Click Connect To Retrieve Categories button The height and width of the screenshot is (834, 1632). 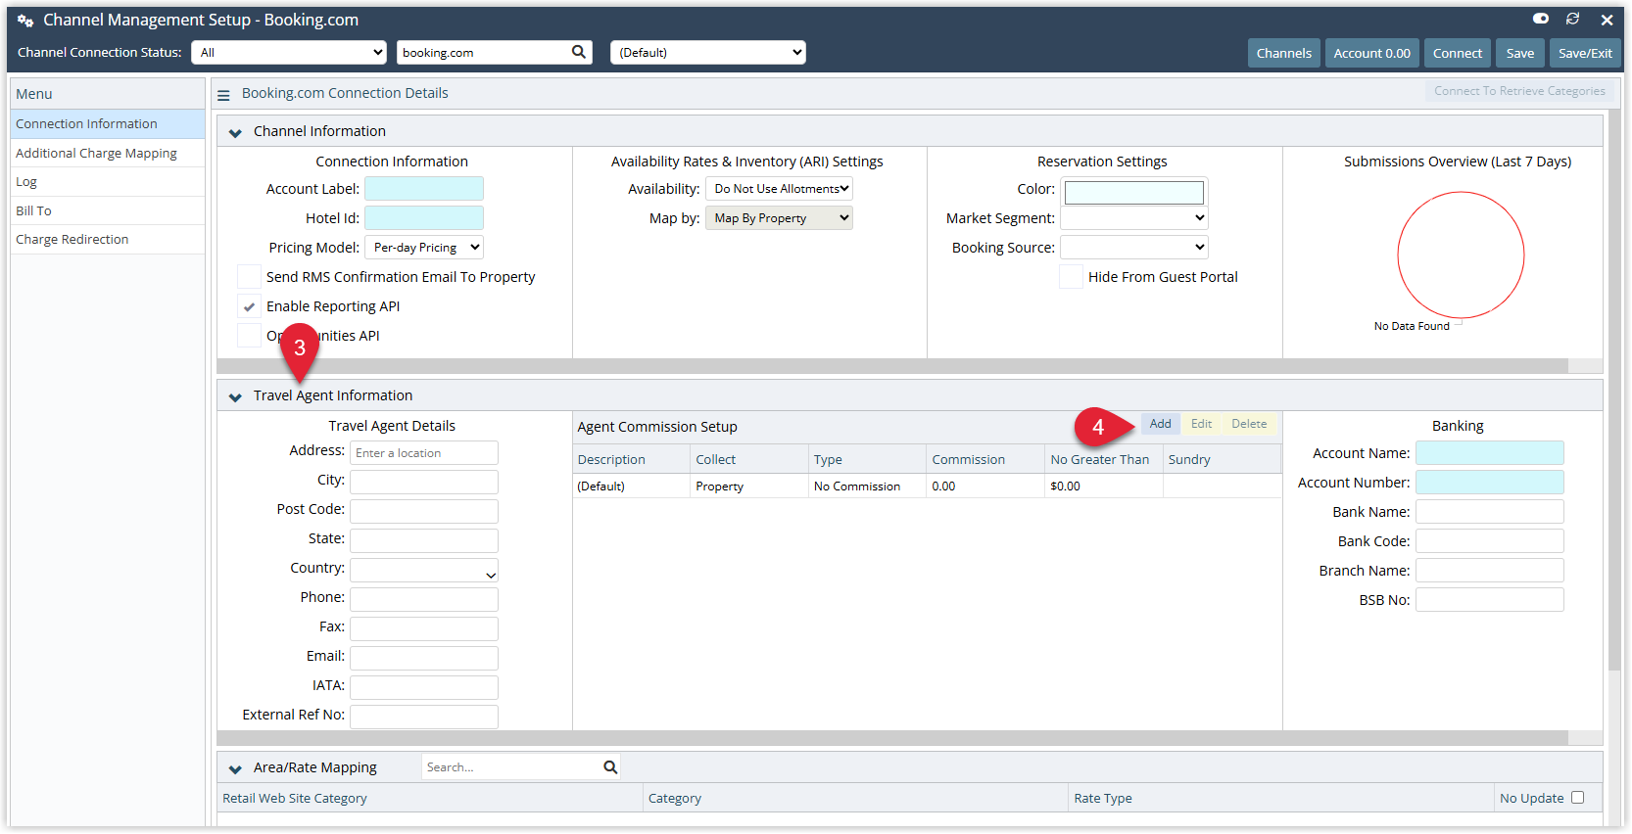click(1519, 91)
